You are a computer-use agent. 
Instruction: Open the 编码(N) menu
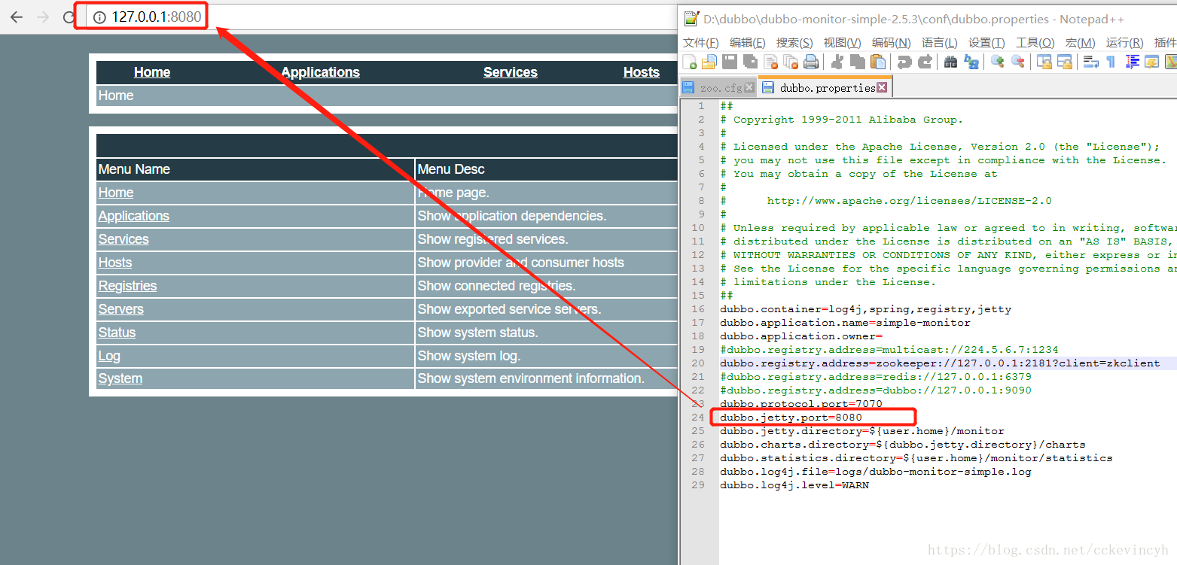(891, 43)
